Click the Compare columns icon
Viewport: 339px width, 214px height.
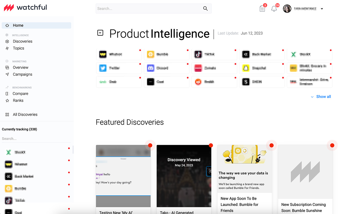pos(7,94)
